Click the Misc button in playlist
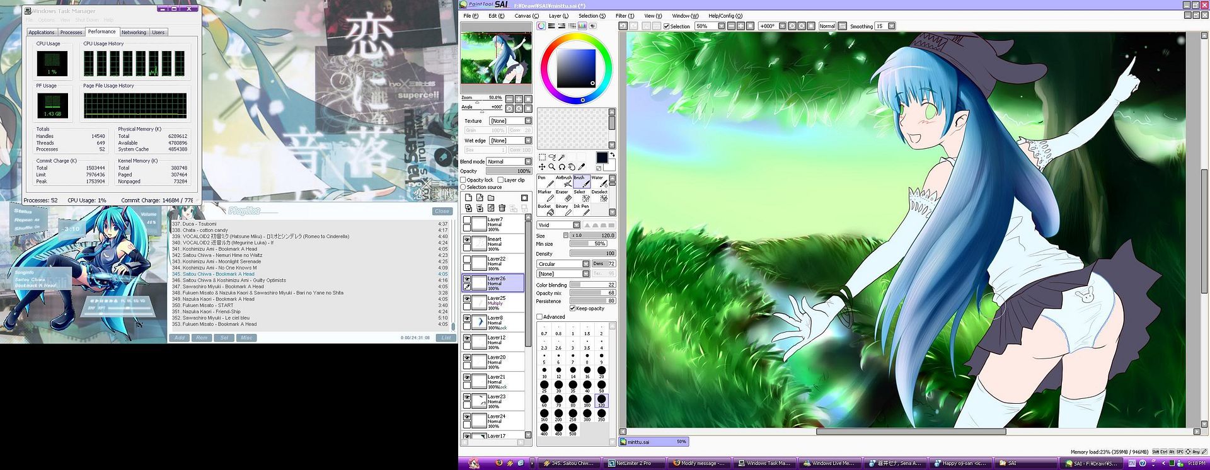Viewport: 1210px width, 470px height. pyautogui.click(x=246, y=338)
